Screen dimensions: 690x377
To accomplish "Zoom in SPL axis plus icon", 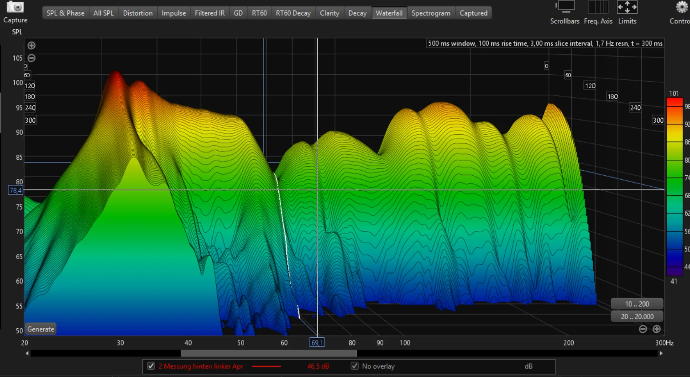I will (x=31, y=45).
